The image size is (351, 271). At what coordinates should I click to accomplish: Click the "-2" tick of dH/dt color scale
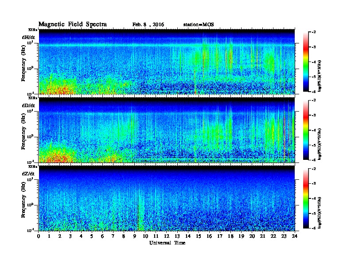pos(314,32)
